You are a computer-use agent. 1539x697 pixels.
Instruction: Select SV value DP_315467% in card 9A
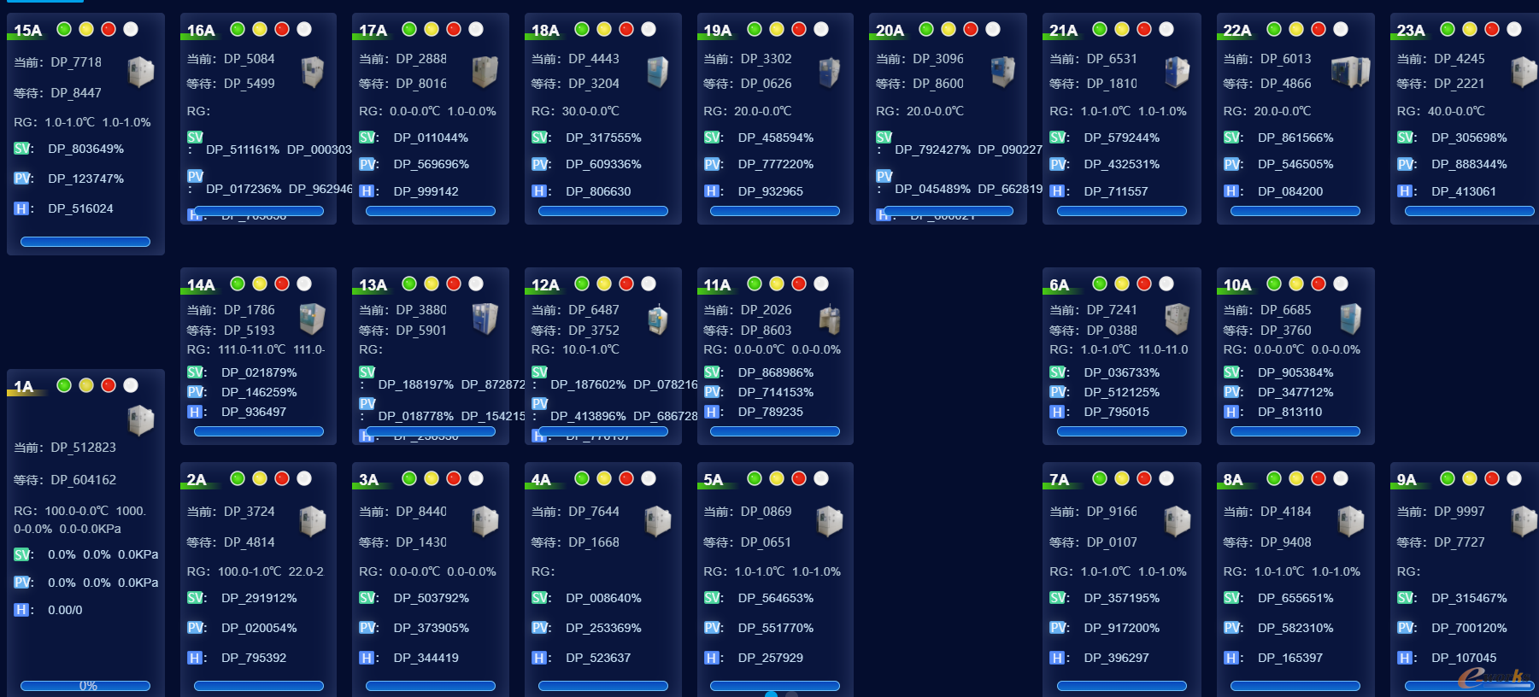click(1470, 598)
